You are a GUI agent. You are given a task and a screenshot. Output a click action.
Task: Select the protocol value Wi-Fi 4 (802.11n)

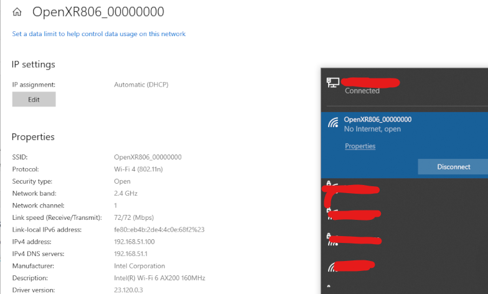138,169
